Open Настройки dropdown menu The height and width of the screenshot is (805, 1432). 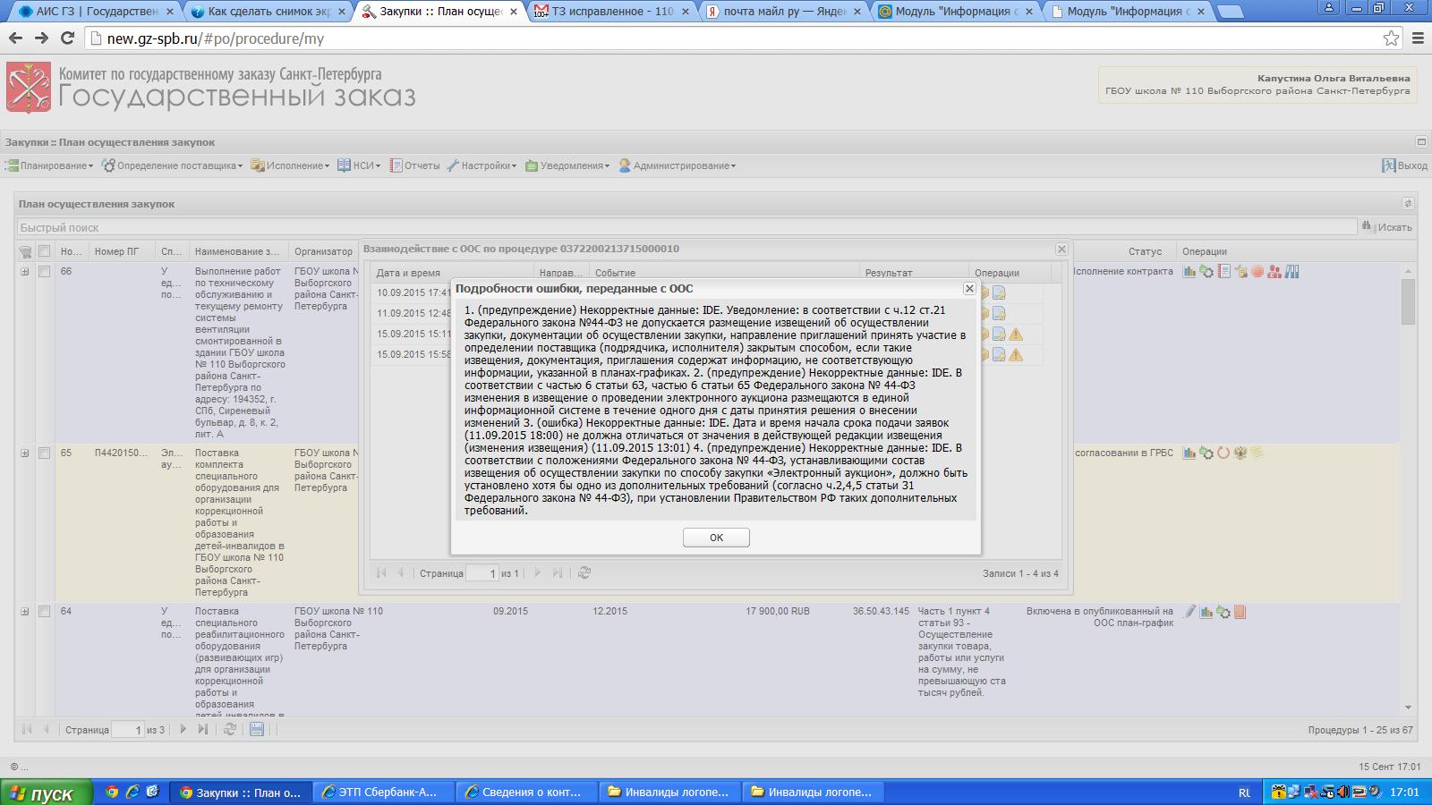click(482, 165)
